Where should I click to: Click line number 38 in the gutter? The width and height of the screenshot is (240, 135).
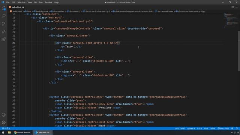pyautogui.click(x=14, y=97)
